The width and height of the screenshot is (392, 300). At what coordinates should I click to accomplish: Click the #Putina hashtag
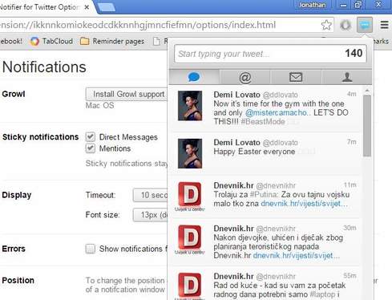click(264, 194)
